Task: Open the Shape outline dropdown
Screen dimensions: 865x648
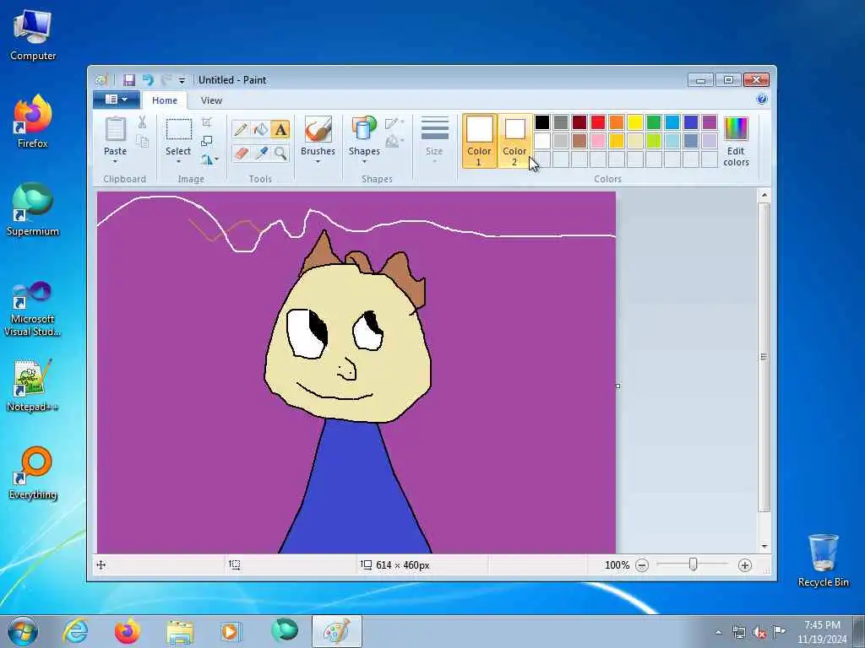Action: [x=395, y=123]
